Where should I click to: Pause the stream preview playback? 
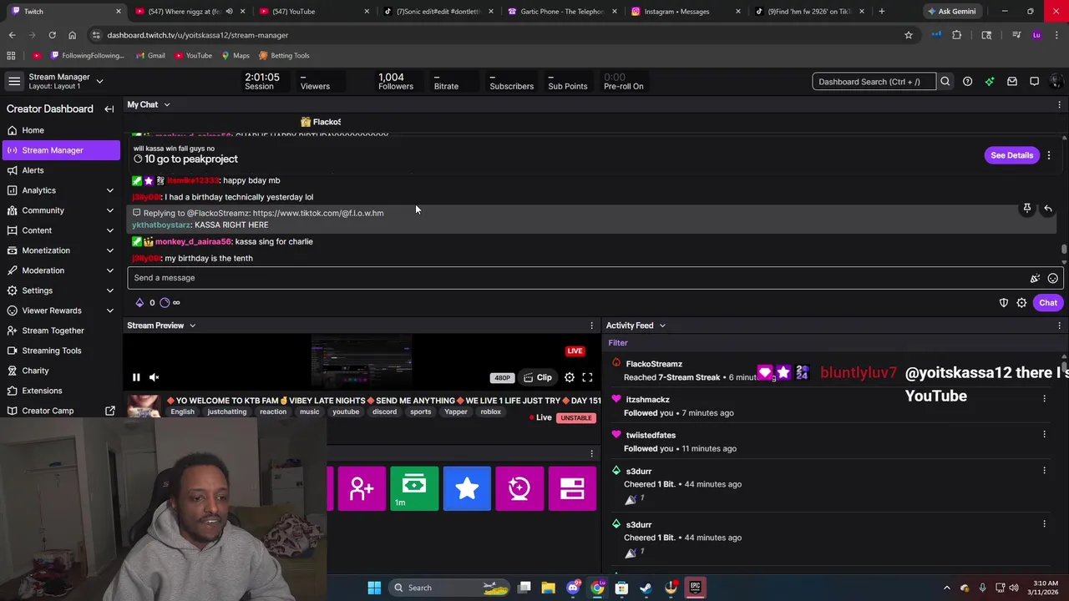tap(136, 377)
